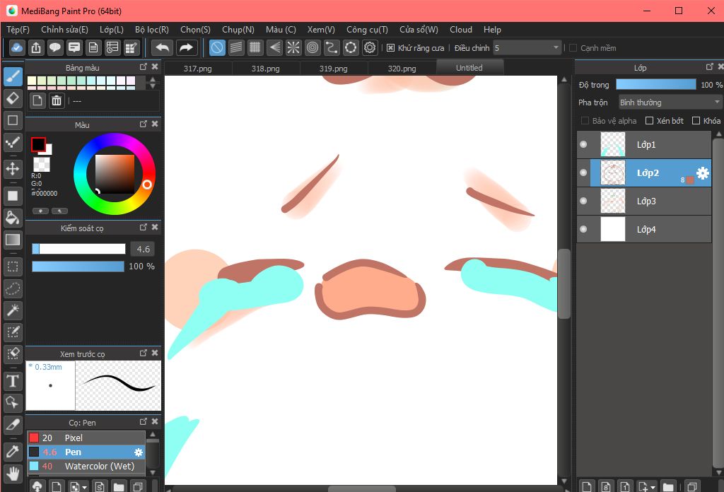Select the Brush tool in left toolbar

coord(13,76)
